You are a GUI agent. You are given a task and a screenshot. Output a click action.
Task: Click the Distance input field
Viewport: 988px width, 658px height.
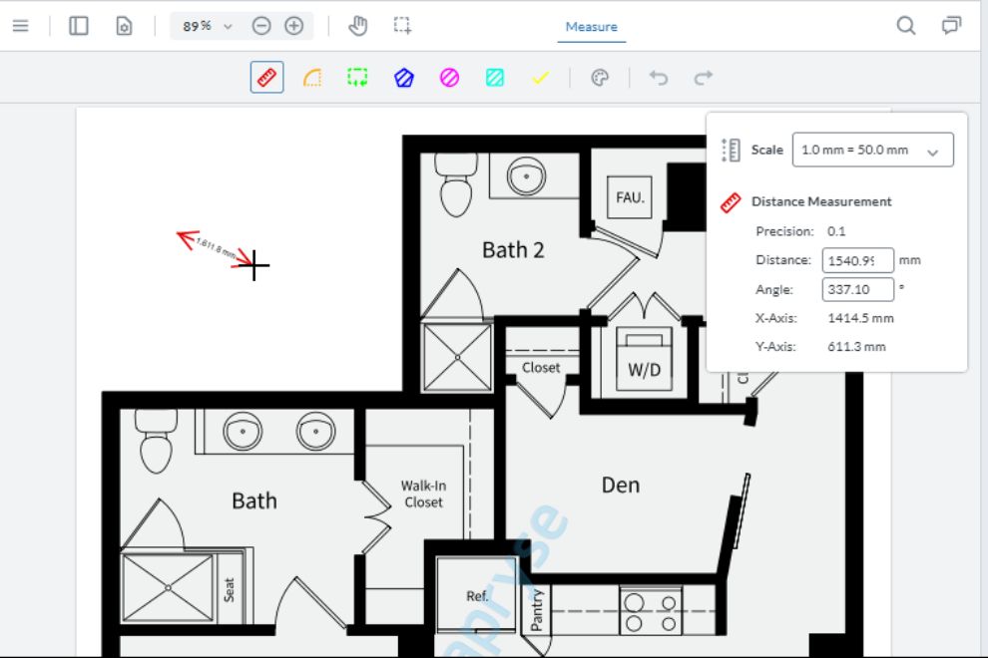857,260
